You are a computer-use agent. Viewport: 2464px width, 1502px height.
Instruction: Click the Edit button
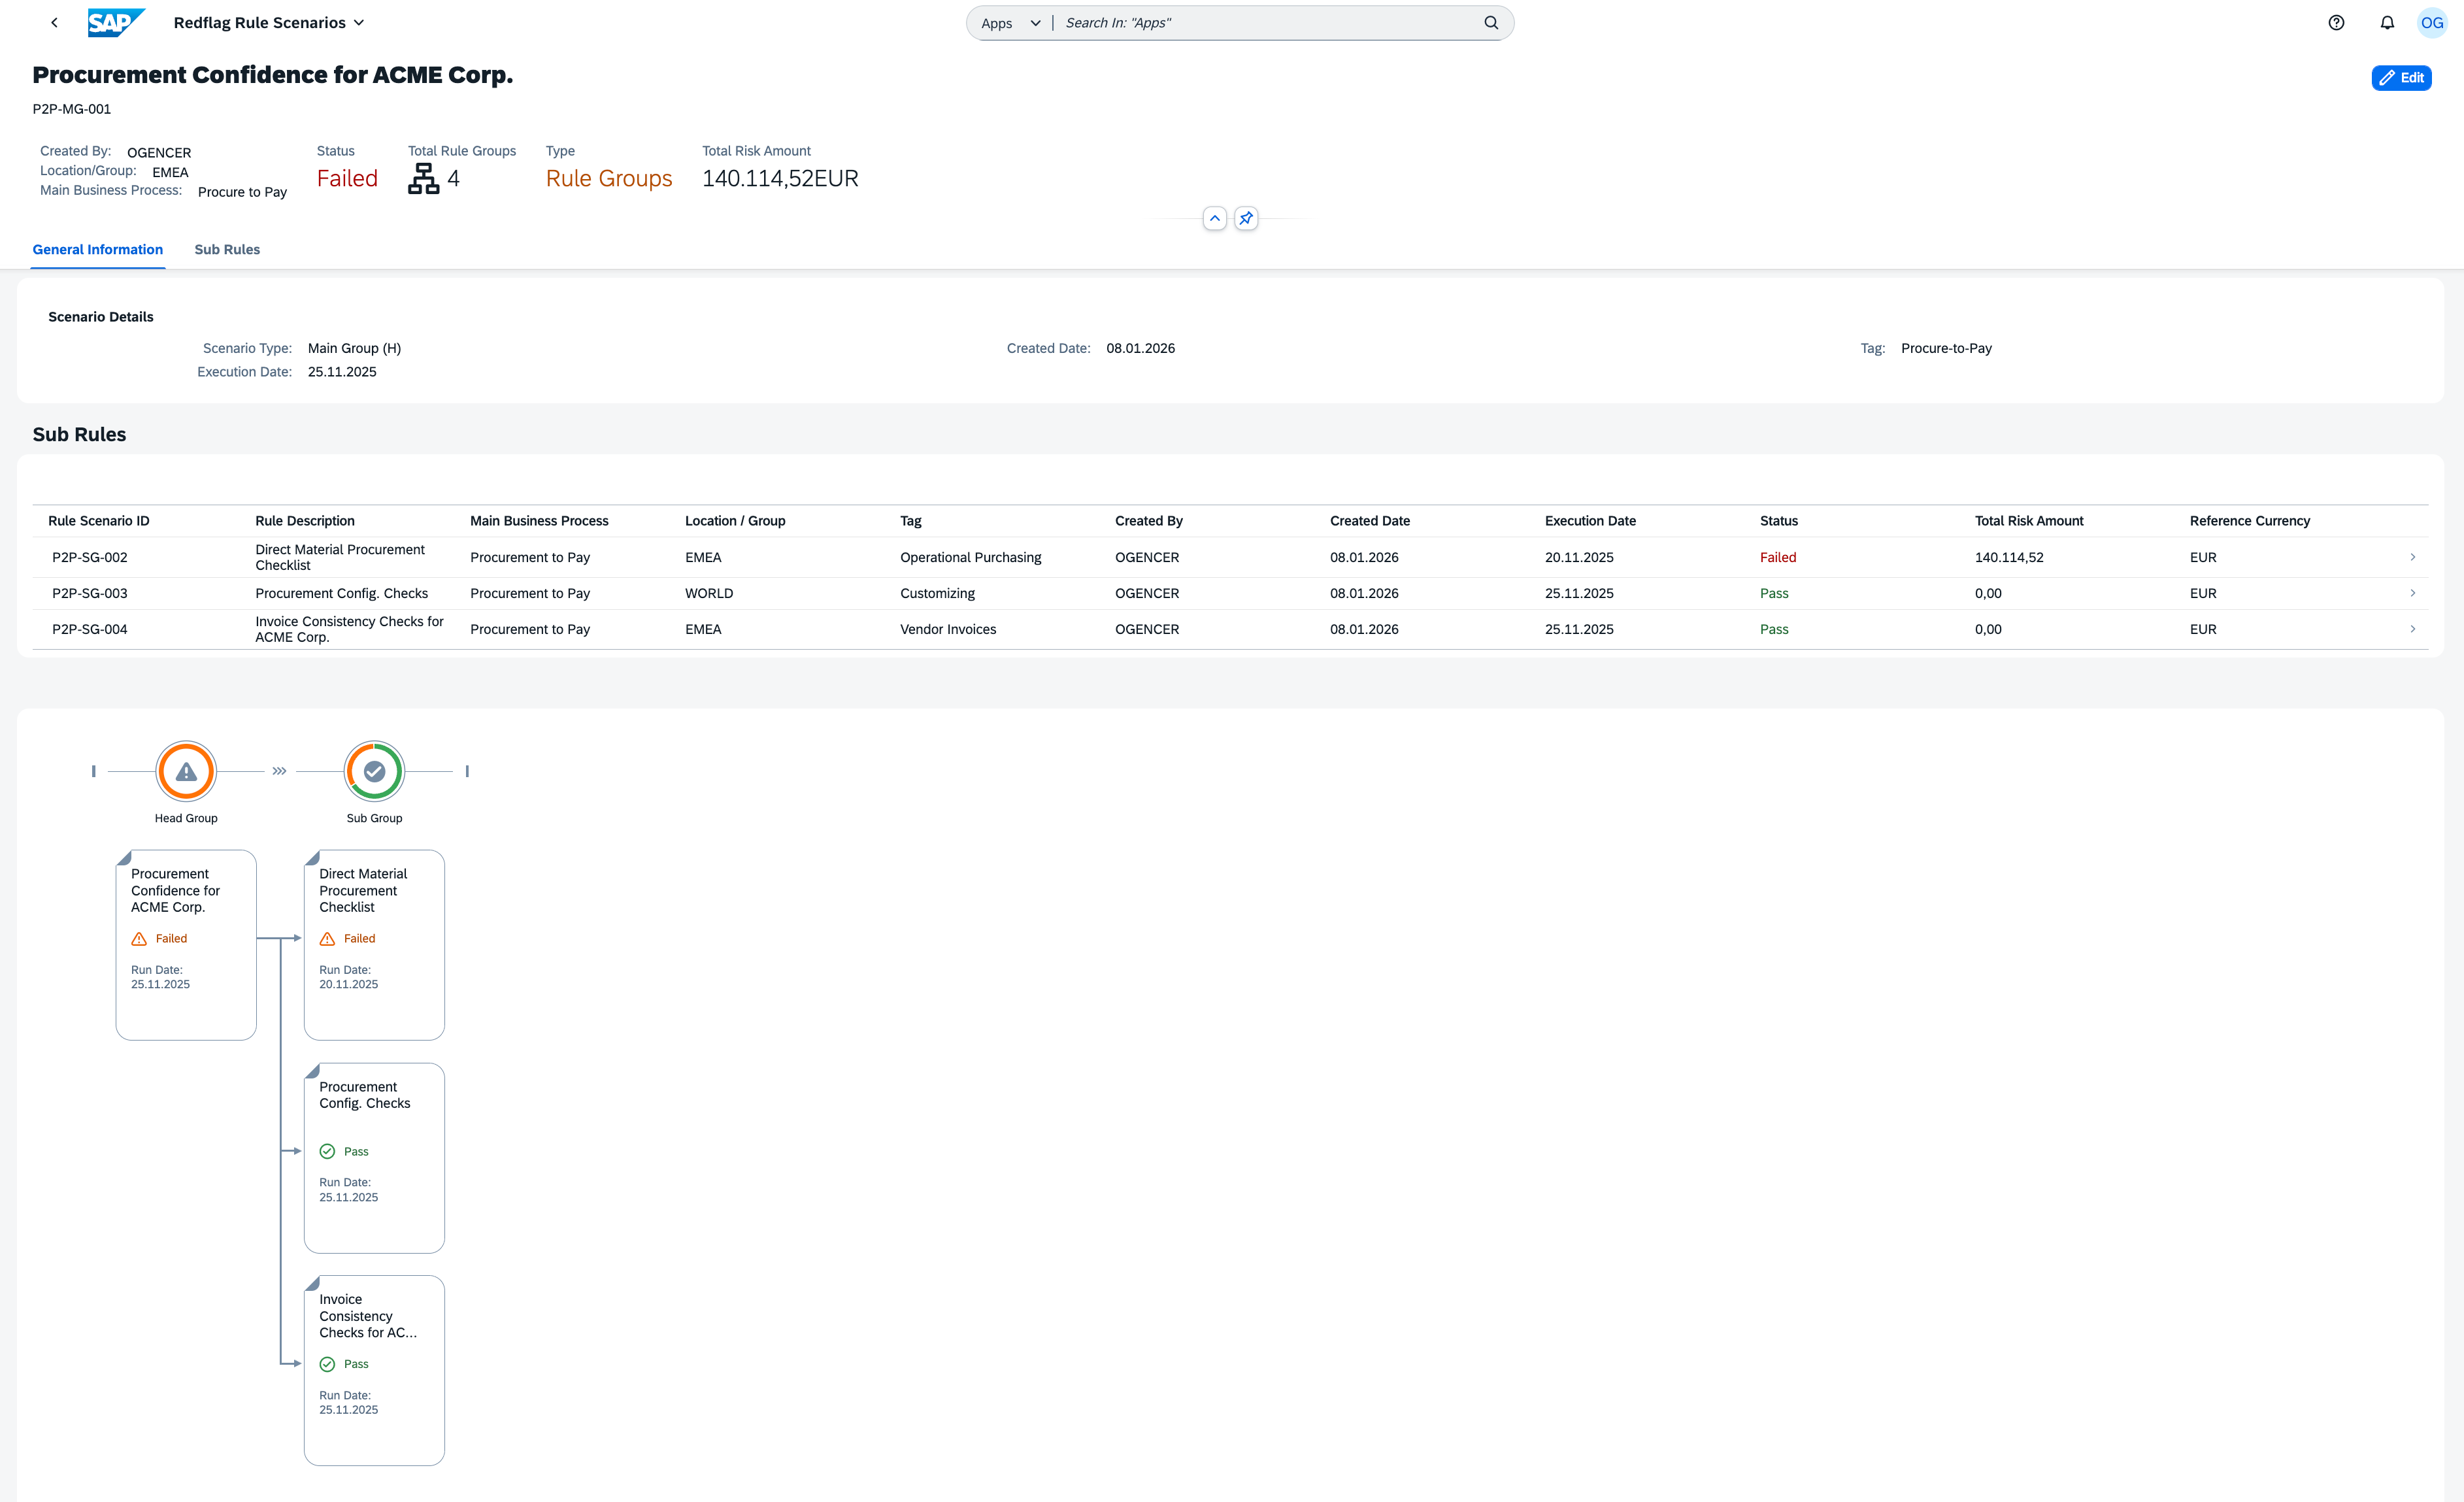(2401, 78)
